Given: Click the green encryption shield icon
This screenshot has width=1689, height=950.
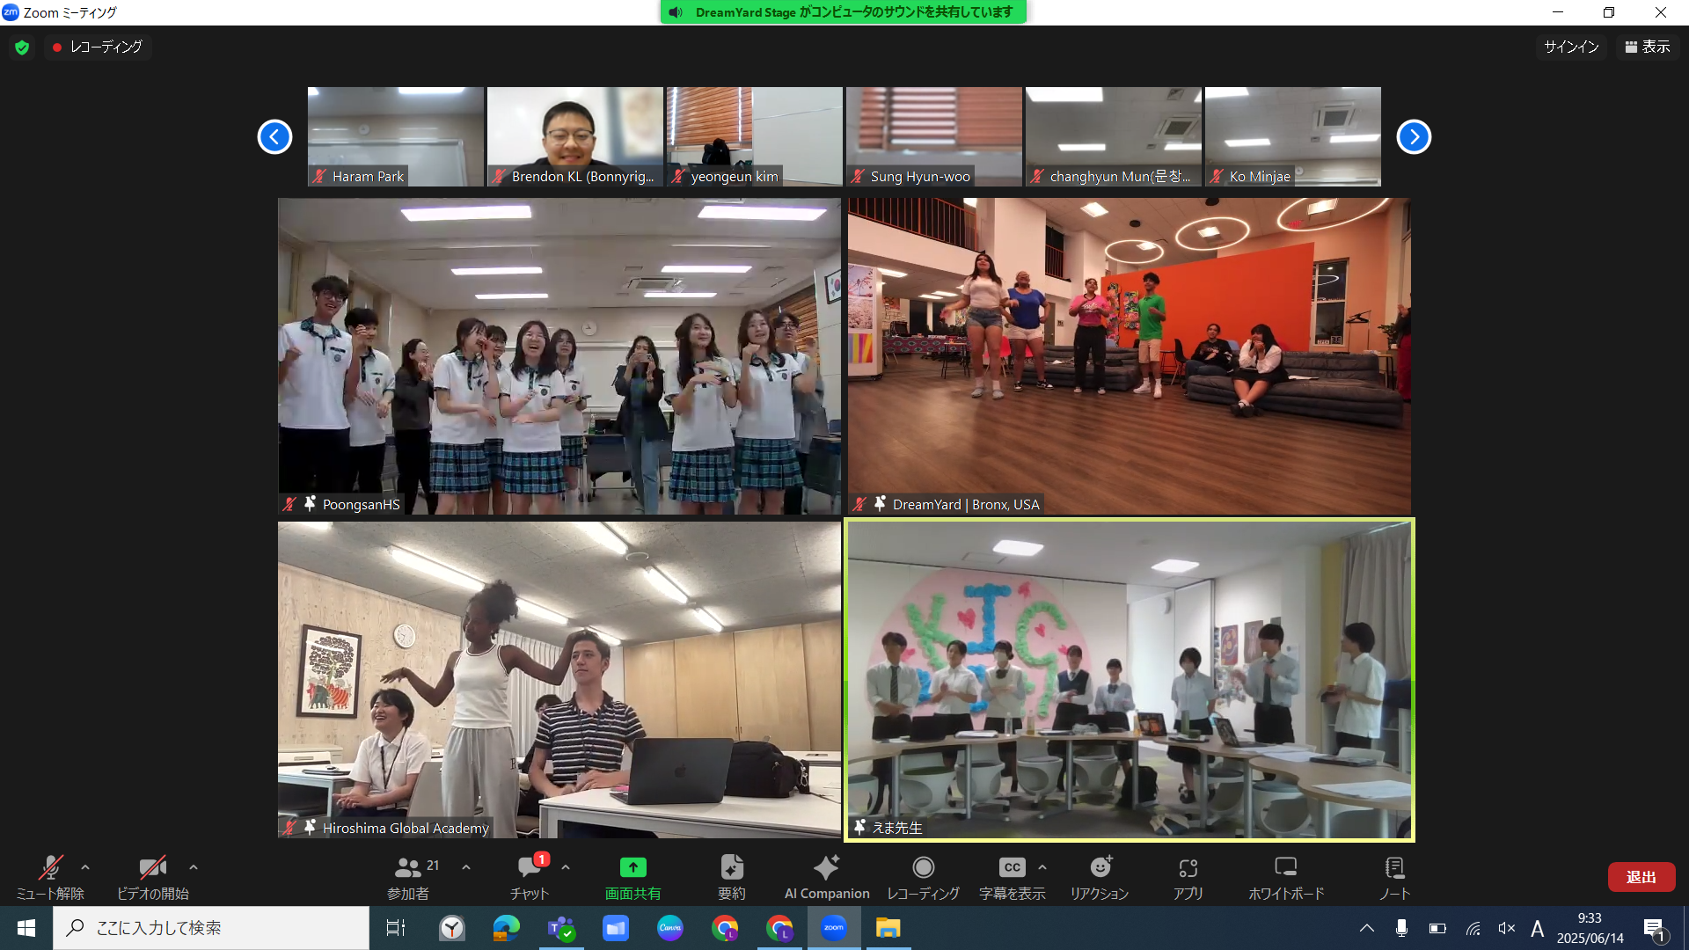Looking at the screenshot, I should [x=22, y=47].
